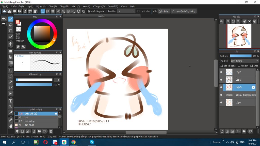
Task: Open the Pha trộn blend mode dropdown
Action: (x=245, y=61)
